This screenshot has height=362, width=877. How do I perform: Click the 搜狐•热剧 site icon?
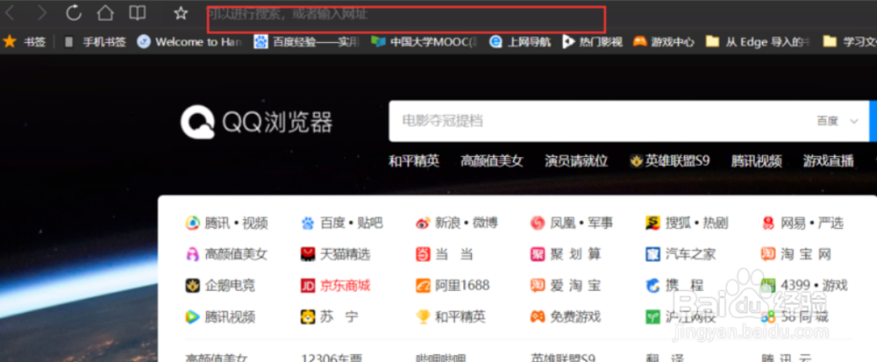[652, 224]
